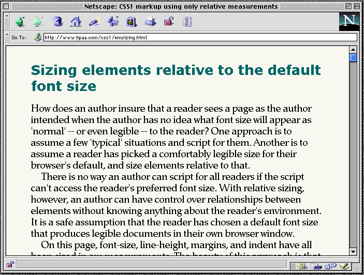Click the vertical scrollbar's blue thumb

tap(353, 58)
